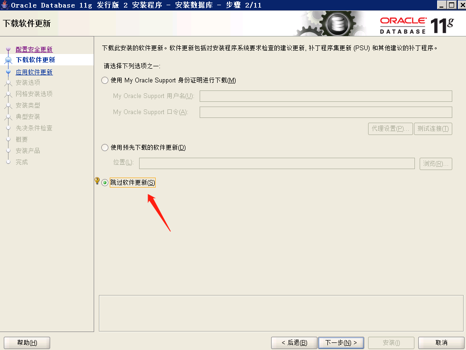The height and width of the screenshot is (350, 466).
Task: Click the Java icon in the title bar
Action: 4,5
